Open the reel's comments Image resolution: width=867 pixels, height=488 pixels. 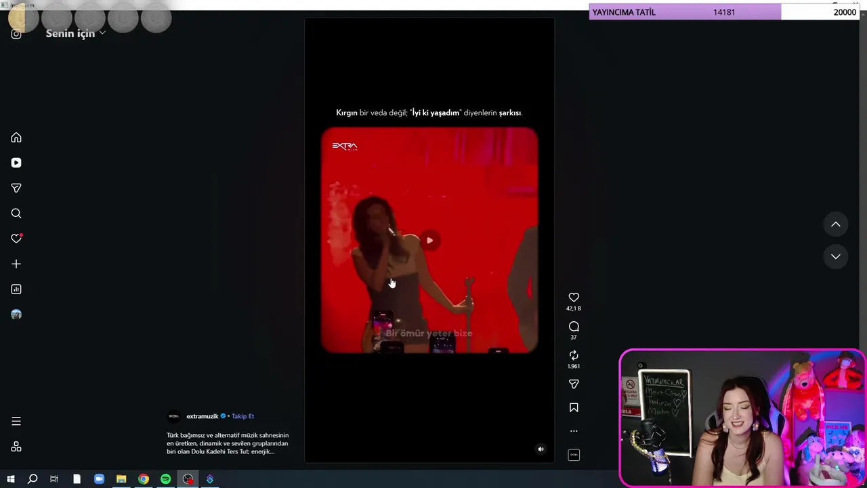tap(574, 327)
